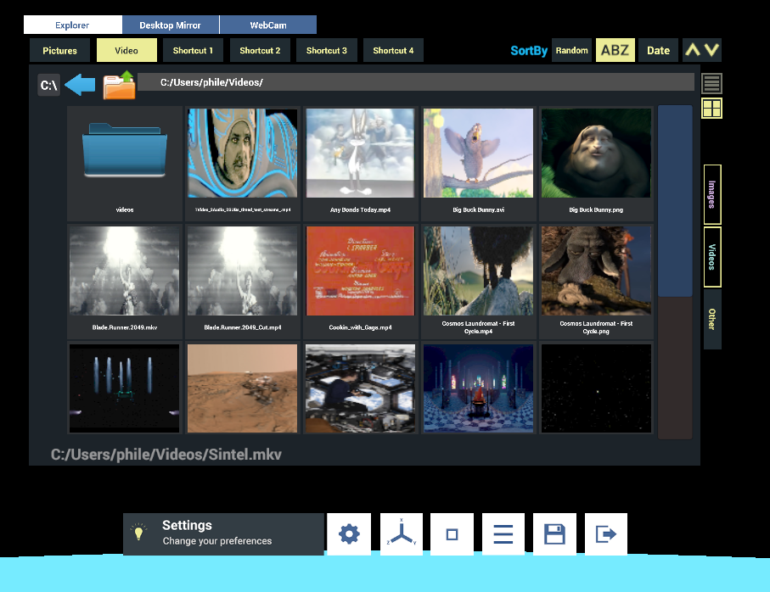Switch to the Explorer tab

73,25
